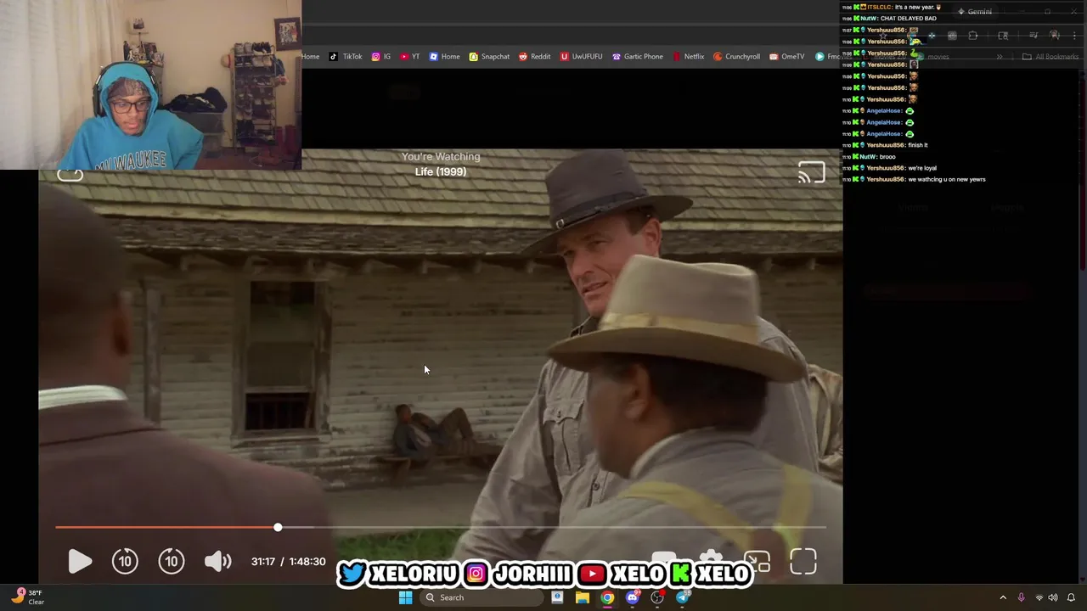Open the system volume tray icon
1087x611 pixels.
click(1053, 597)
